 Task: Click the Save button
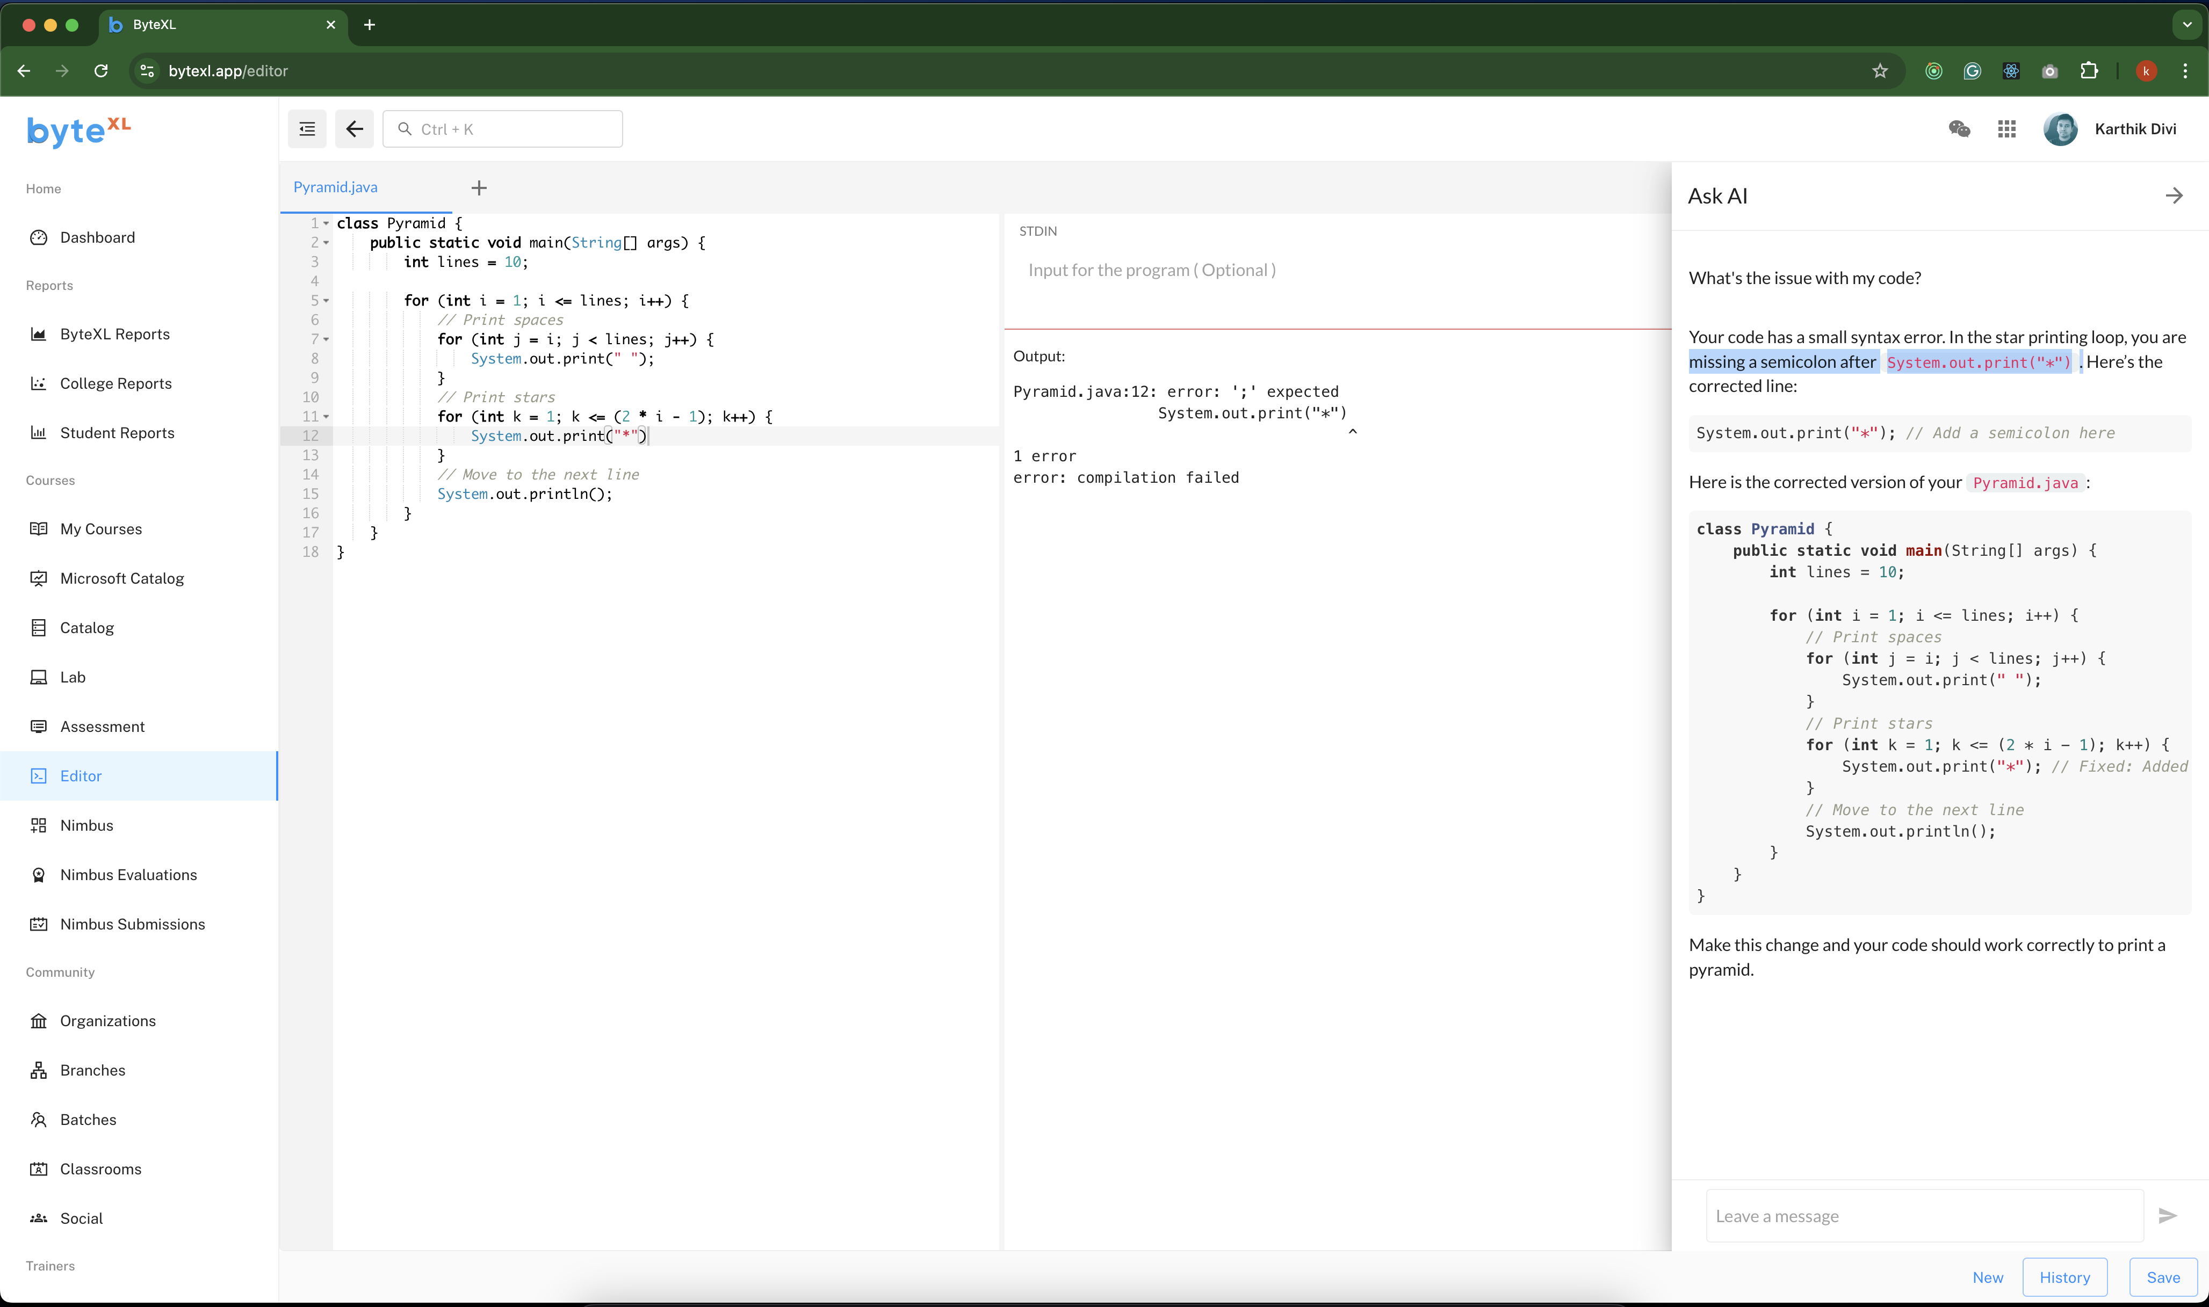tap(2163, 1277)
